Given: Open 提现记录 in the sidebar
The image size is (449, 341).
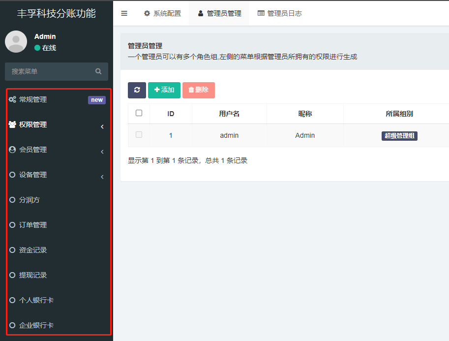Looking at the screenshot, I should click(33, 275).
